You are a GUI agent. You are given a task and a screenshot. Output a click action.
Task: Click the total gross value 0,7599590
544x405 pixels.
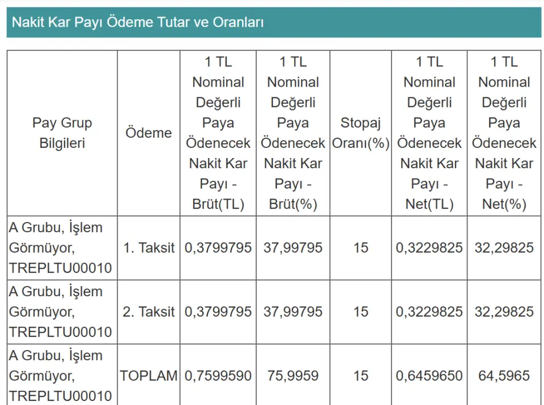218,376
